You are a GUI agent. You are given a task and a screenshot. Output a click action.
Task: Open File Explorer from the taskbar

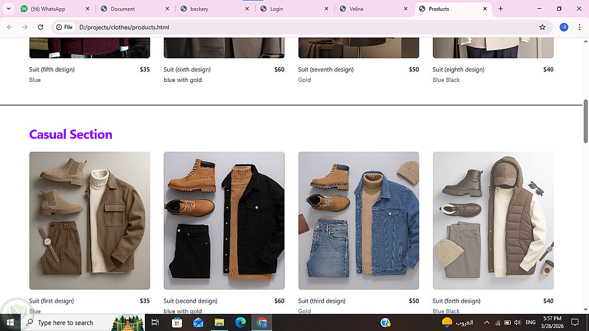pos(219,322)
